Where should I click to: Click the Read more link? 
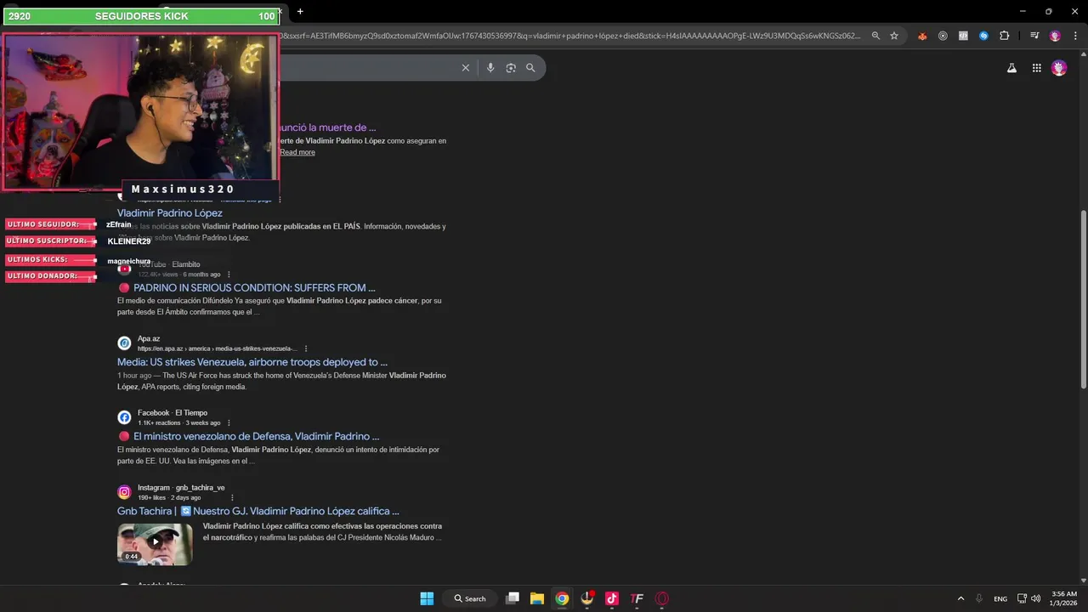(297, 152)
